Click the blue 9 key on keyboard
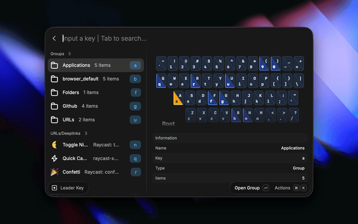The width and height of the screenshot is (358, 224). [265, 63]
